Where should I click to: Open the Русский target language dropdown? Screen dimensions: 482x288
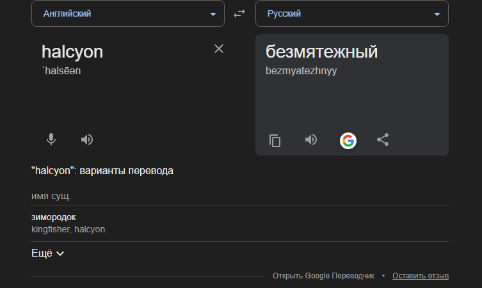point(351,13)
